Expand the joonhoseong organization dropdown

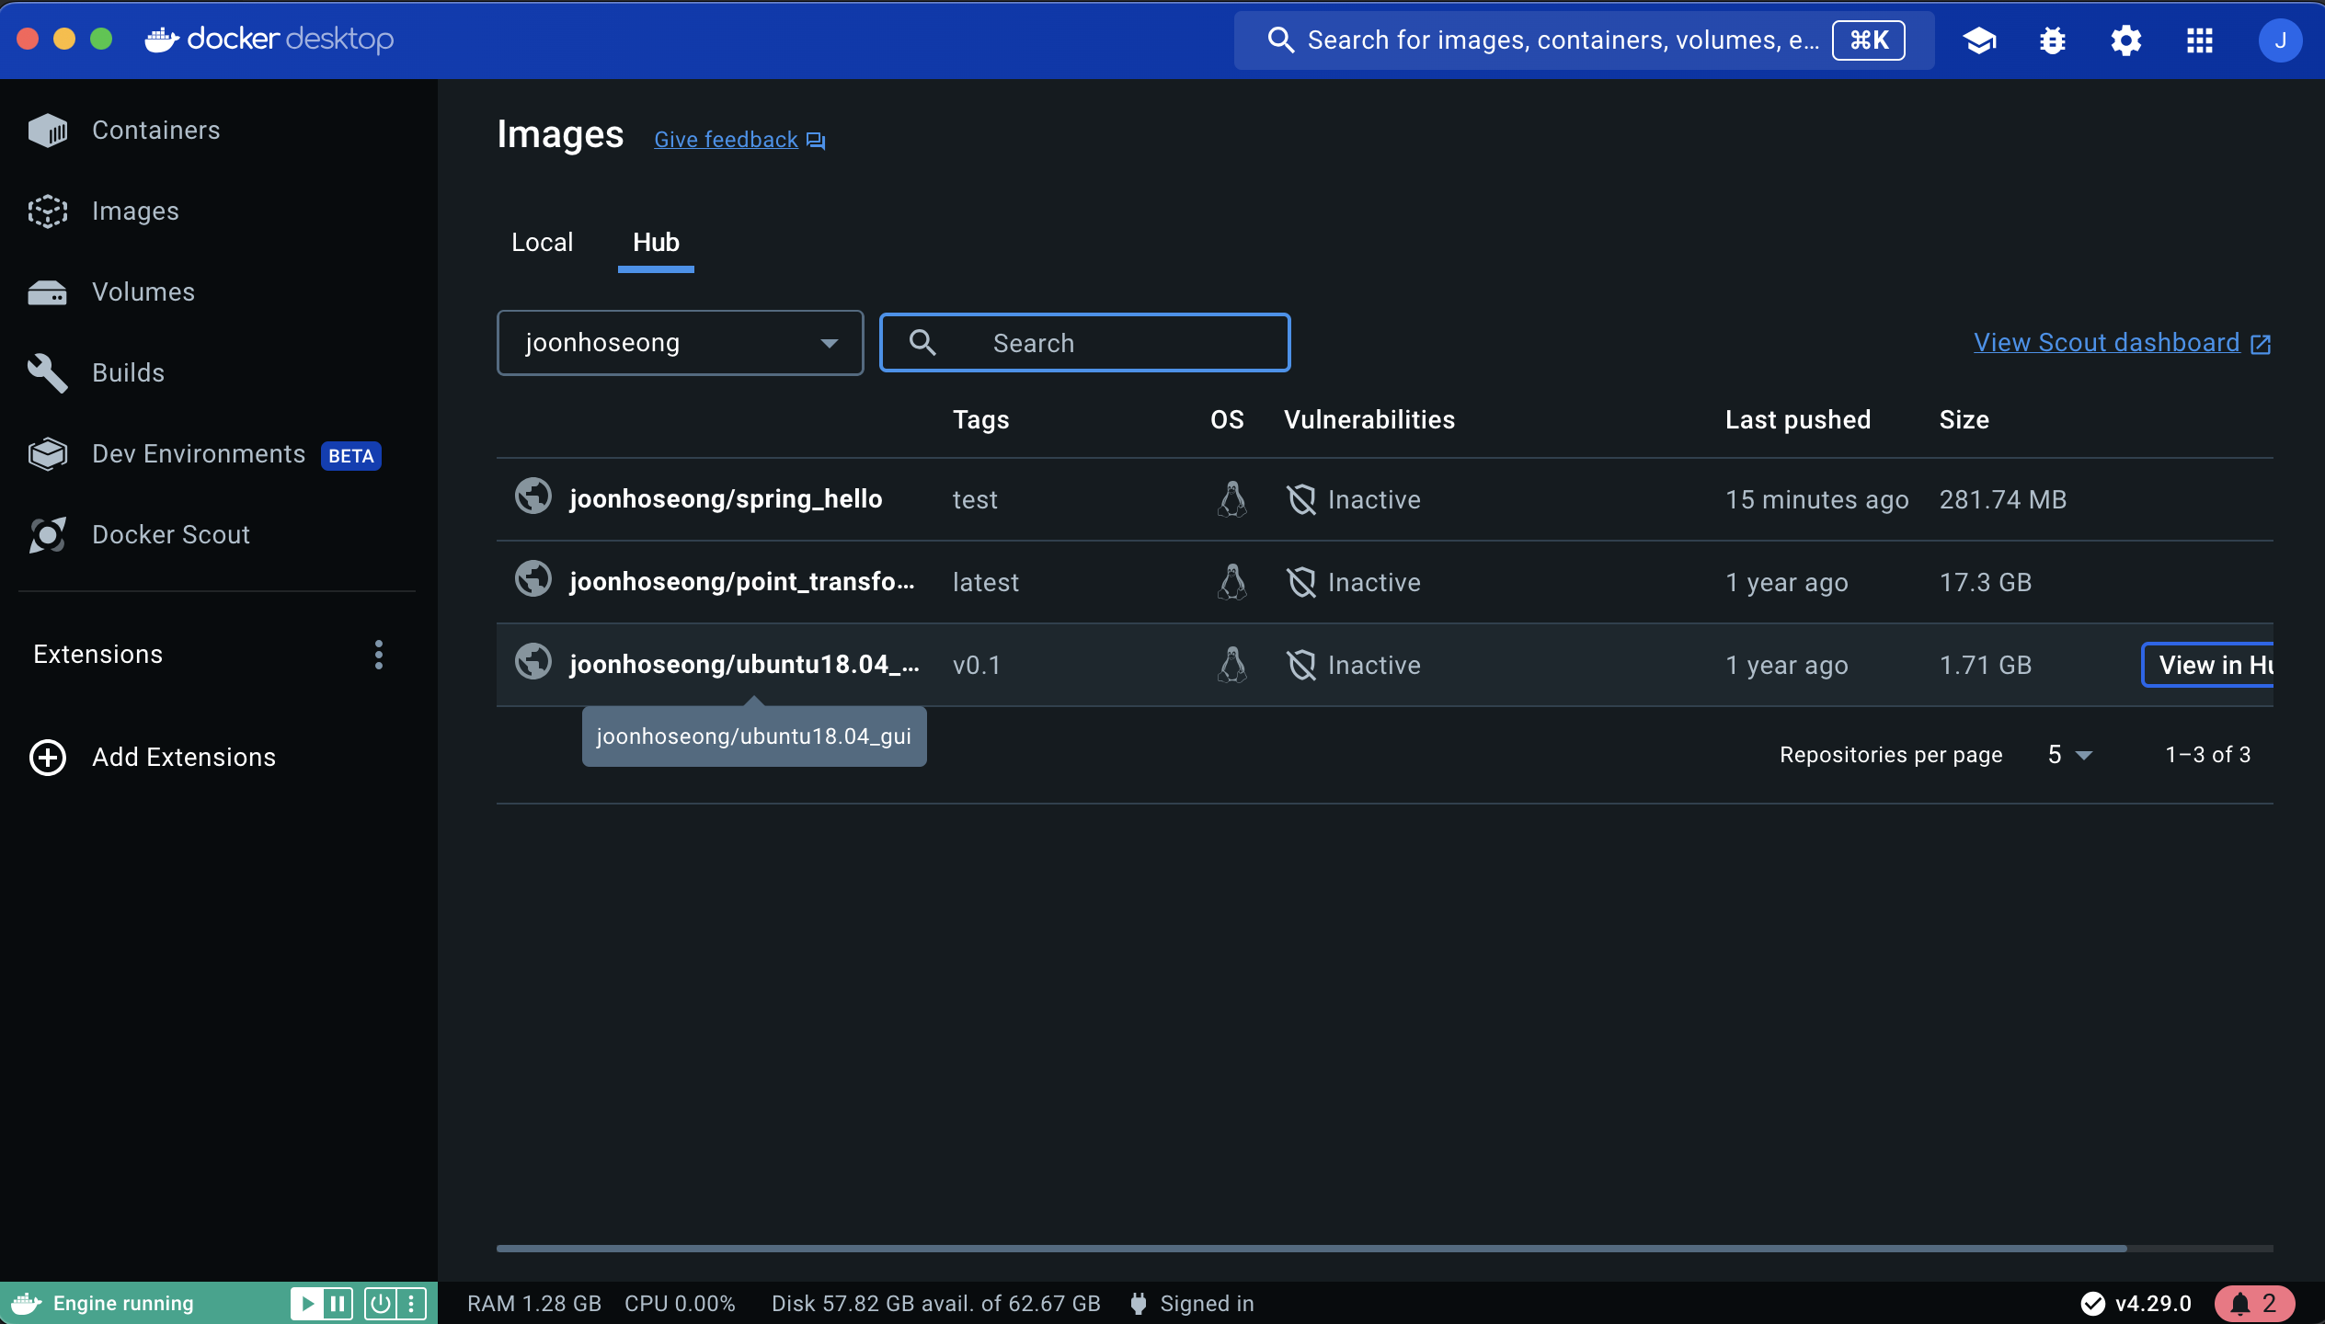point(680,343)
